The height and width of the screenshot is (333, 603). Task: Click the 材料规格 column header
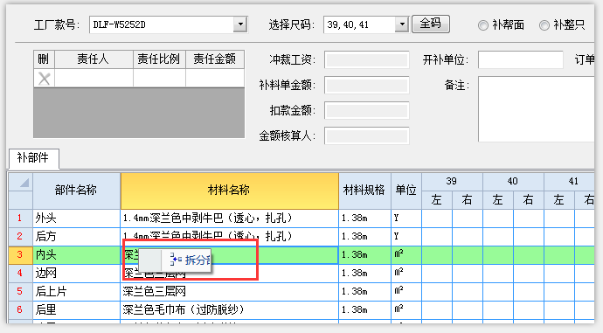364,191
